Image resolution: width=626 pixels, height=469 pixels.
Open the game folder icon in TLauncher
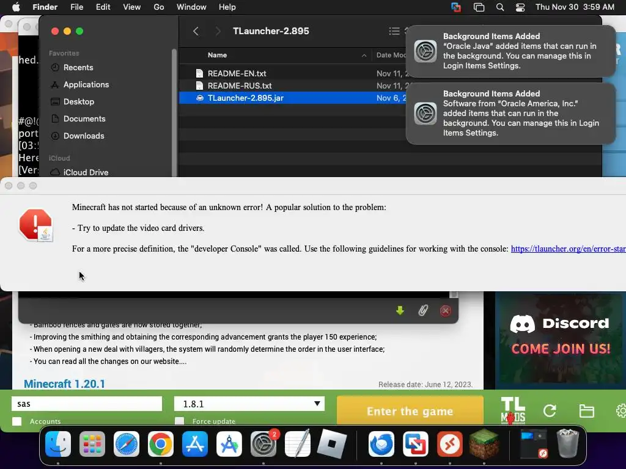coord(586,411)
